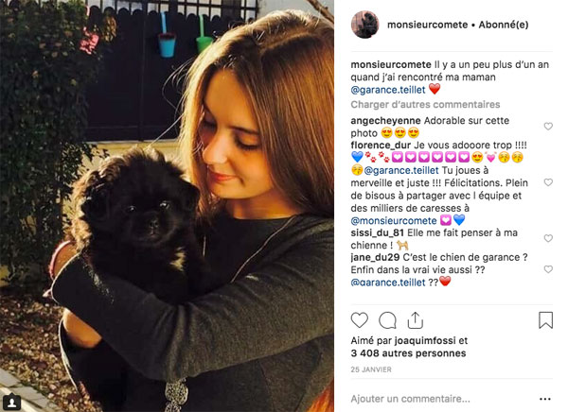Open joaquimfossi's profile from likes
568x412 pixels.
pyautogui.click(x=424, y=341)
